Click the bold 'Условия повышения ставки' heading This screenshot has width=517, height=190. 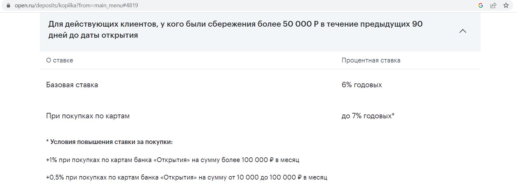click(109, 142)
